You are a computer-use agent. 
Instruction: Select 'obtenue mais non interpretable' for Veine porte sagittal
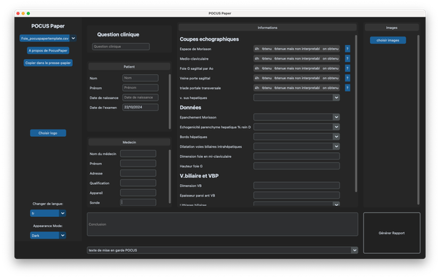coord(297,78)
